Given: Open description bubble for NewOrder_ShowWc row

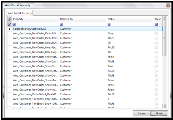Looking at the screenshot, I should tap(156, 90).
